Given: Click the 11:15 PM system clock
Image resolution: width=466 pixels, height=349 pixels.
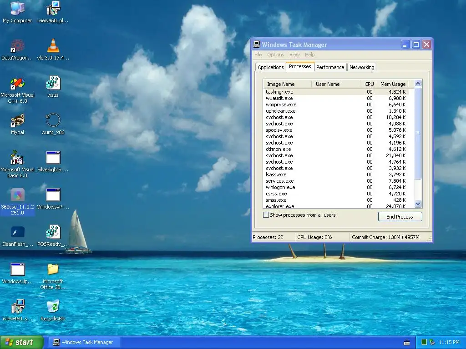Looking at the screenshot, I should pos(449,343).
